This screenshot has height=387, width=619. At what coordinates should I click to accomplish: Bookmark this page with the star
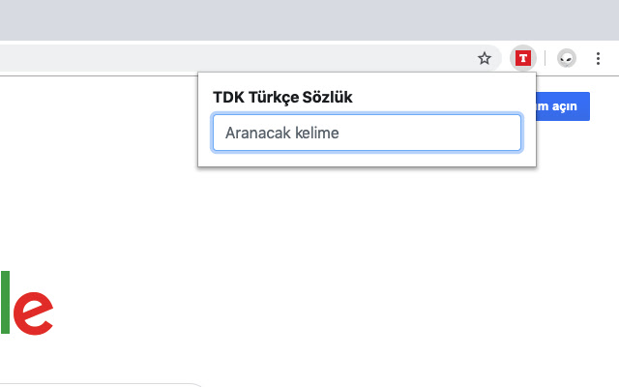pos(485,58)
